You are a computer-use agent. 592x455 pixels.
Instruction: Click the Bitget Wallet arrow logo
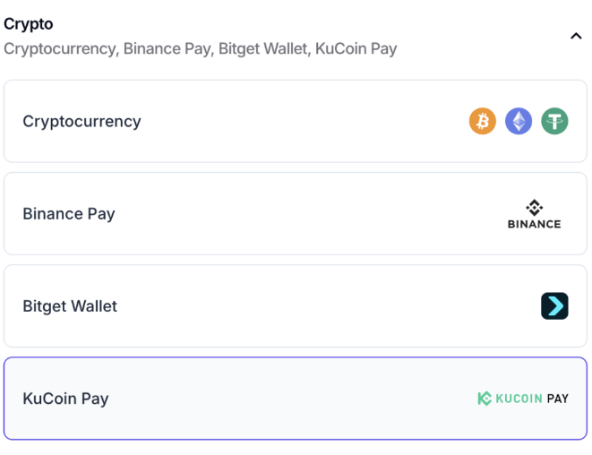(554, 306)
